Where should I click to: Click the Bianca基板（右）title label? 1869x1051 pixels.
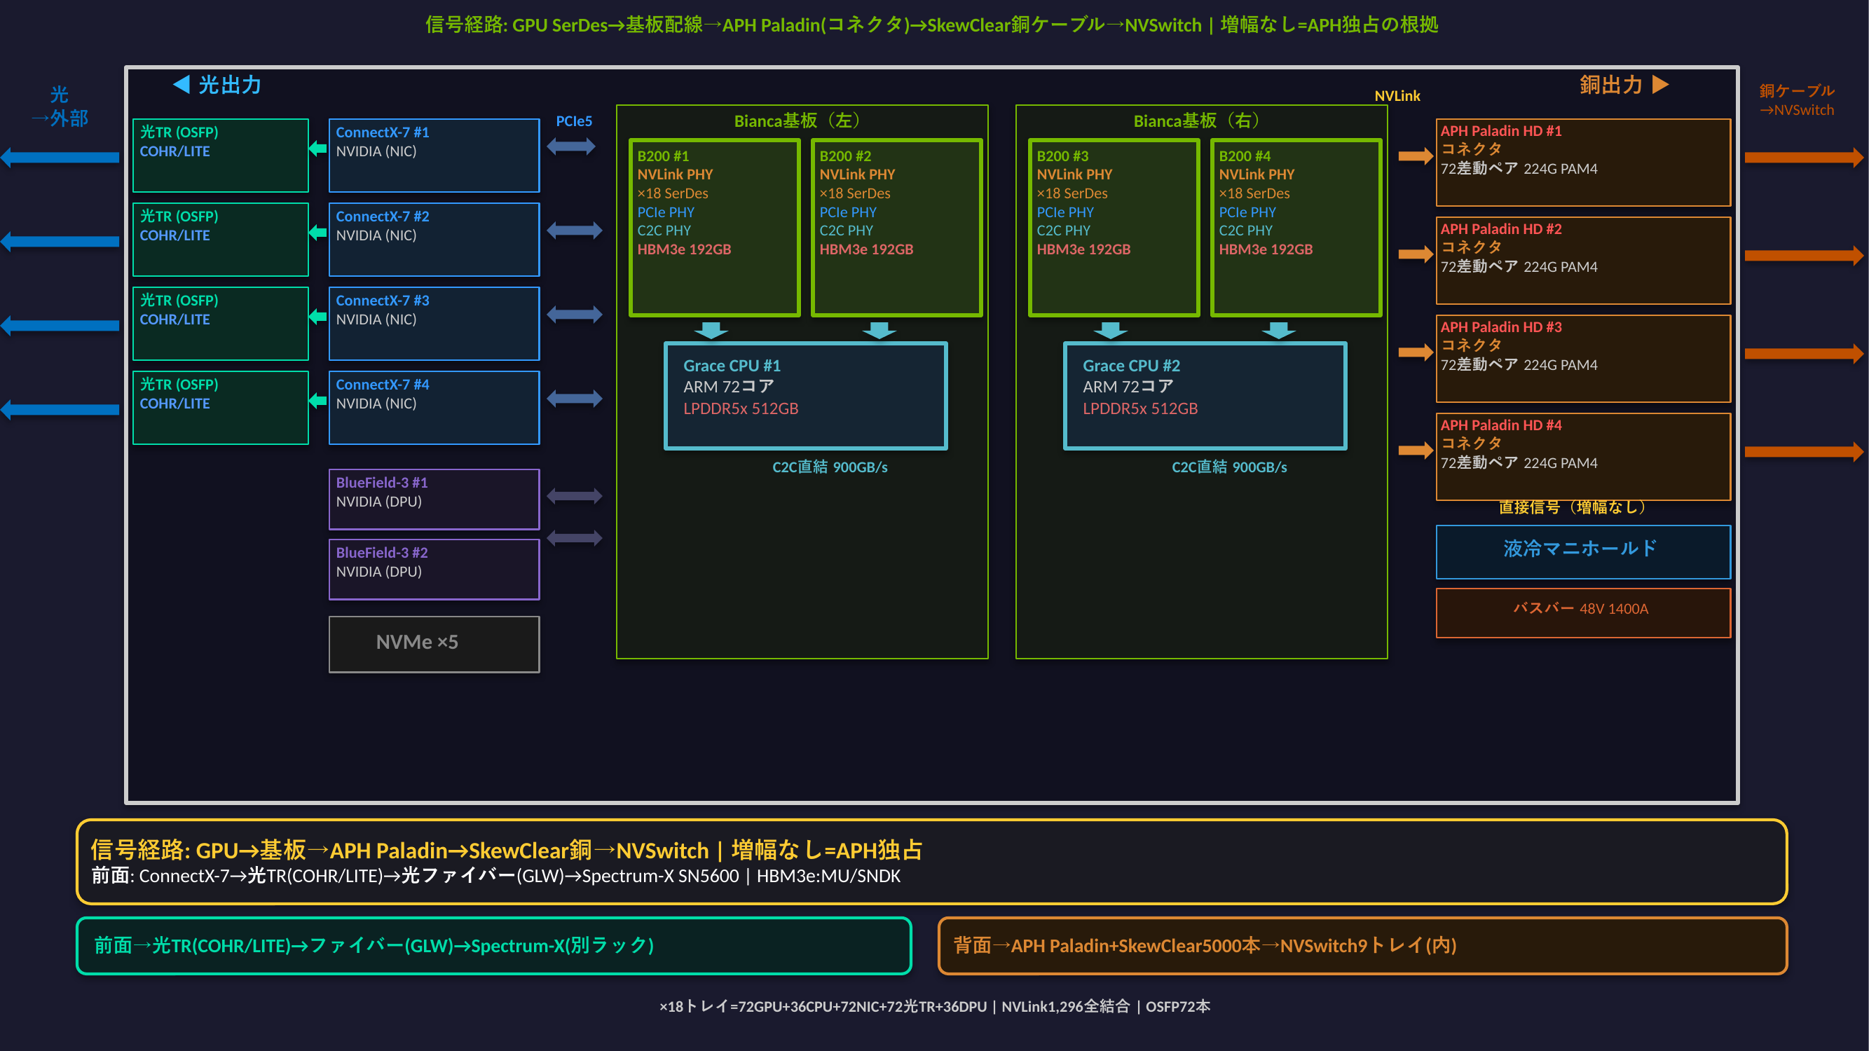[x=1198, y=121]
